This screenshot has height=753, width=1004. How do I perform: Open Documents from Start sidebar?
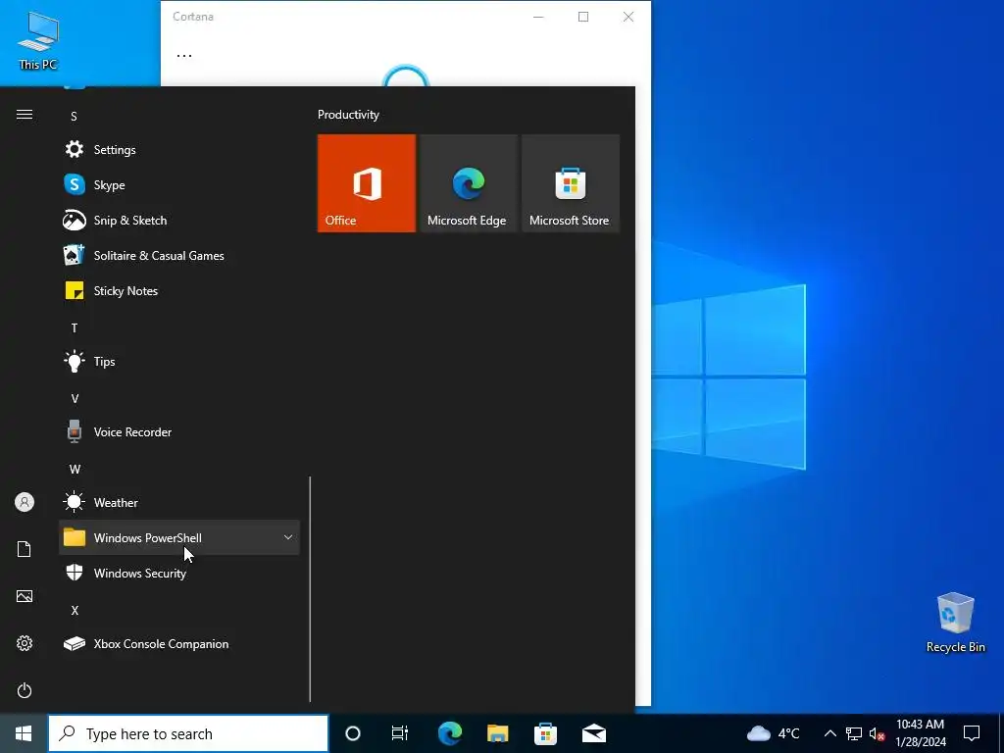(x=25, y=549)
